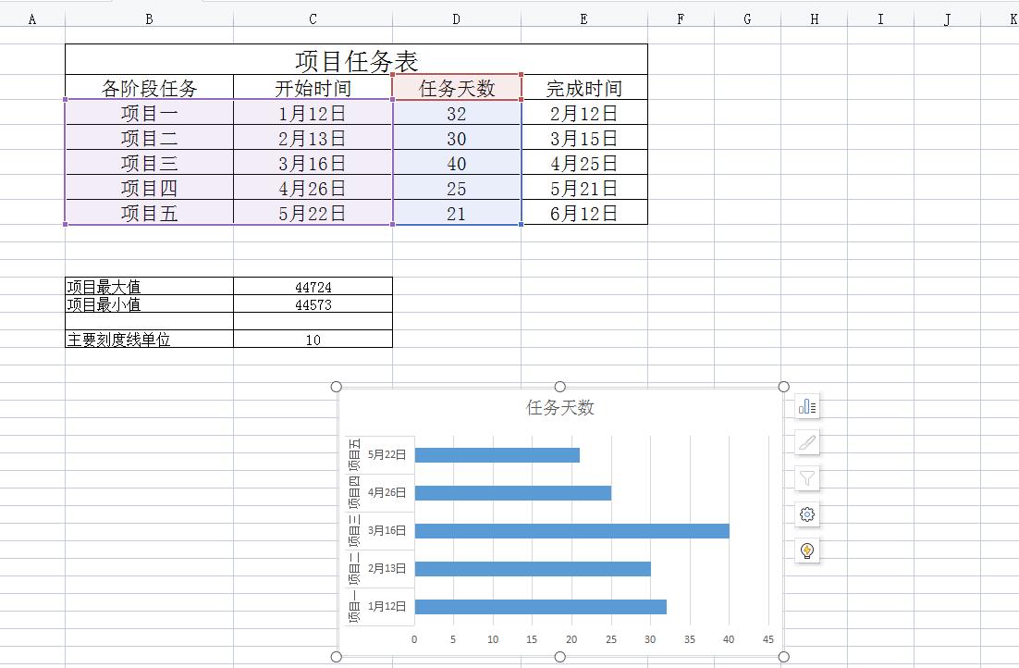Select the cell containing 项目一
This screenshot has height=668, width=1019.
pos(148,113)
